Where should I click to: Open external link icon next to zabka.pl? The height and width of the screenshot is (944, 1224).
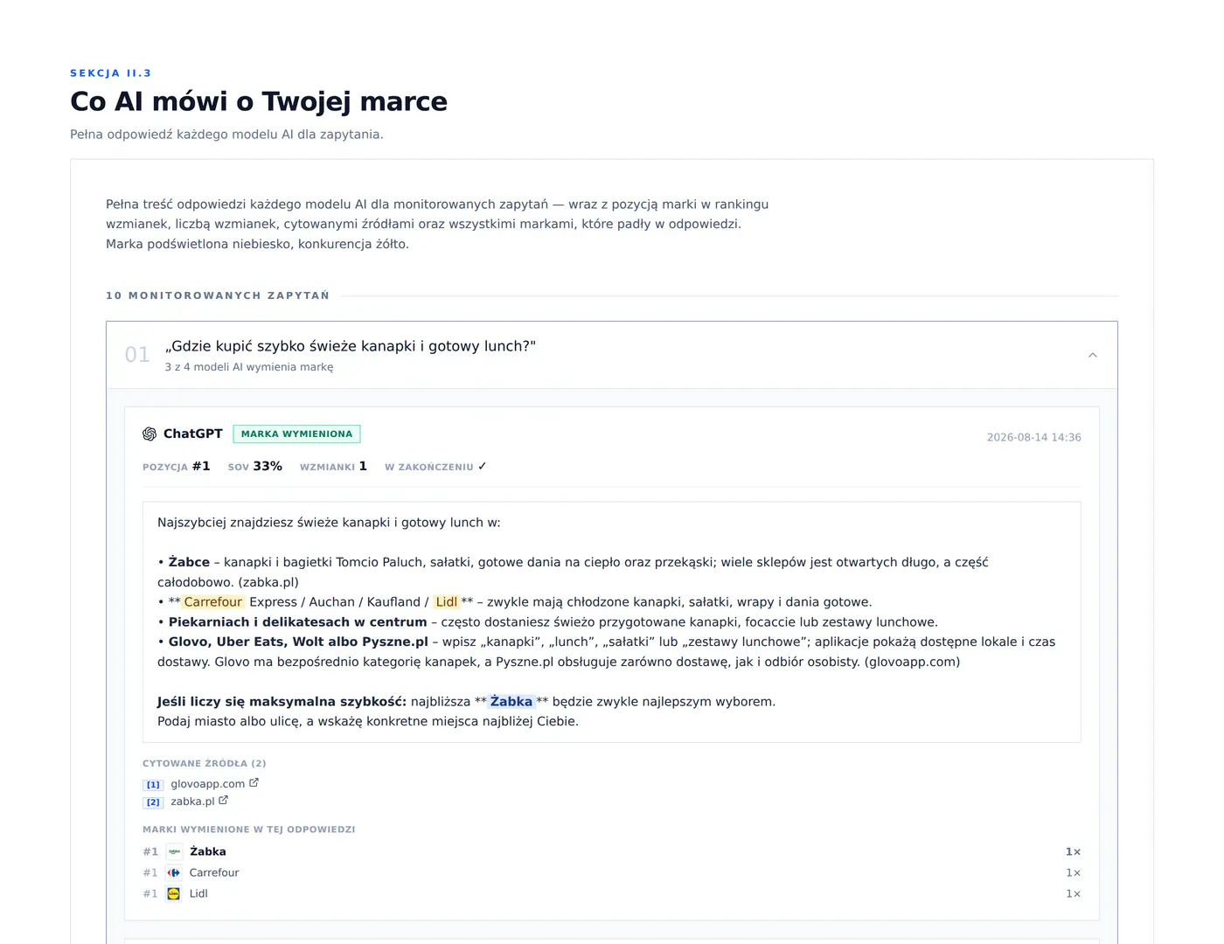[x=223, y=801]
